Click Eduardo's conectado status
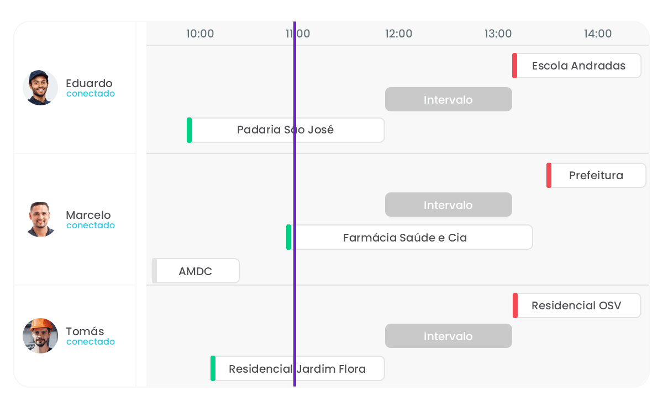The height and width of the screenshot is (408, 663). coord(90,93)
